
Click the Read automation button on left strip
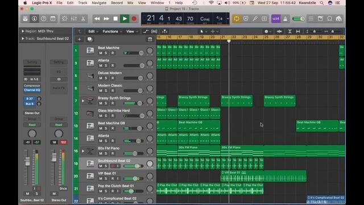(x=32, y=125)
